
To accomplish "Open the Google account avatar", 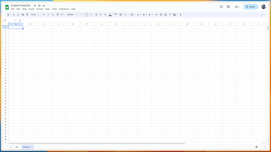I will click(263, 7).
